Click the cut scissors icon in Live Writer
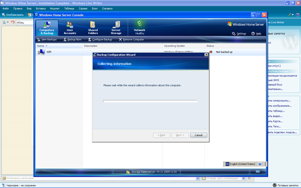Screen dimensions: 301x188 [4, 22]
